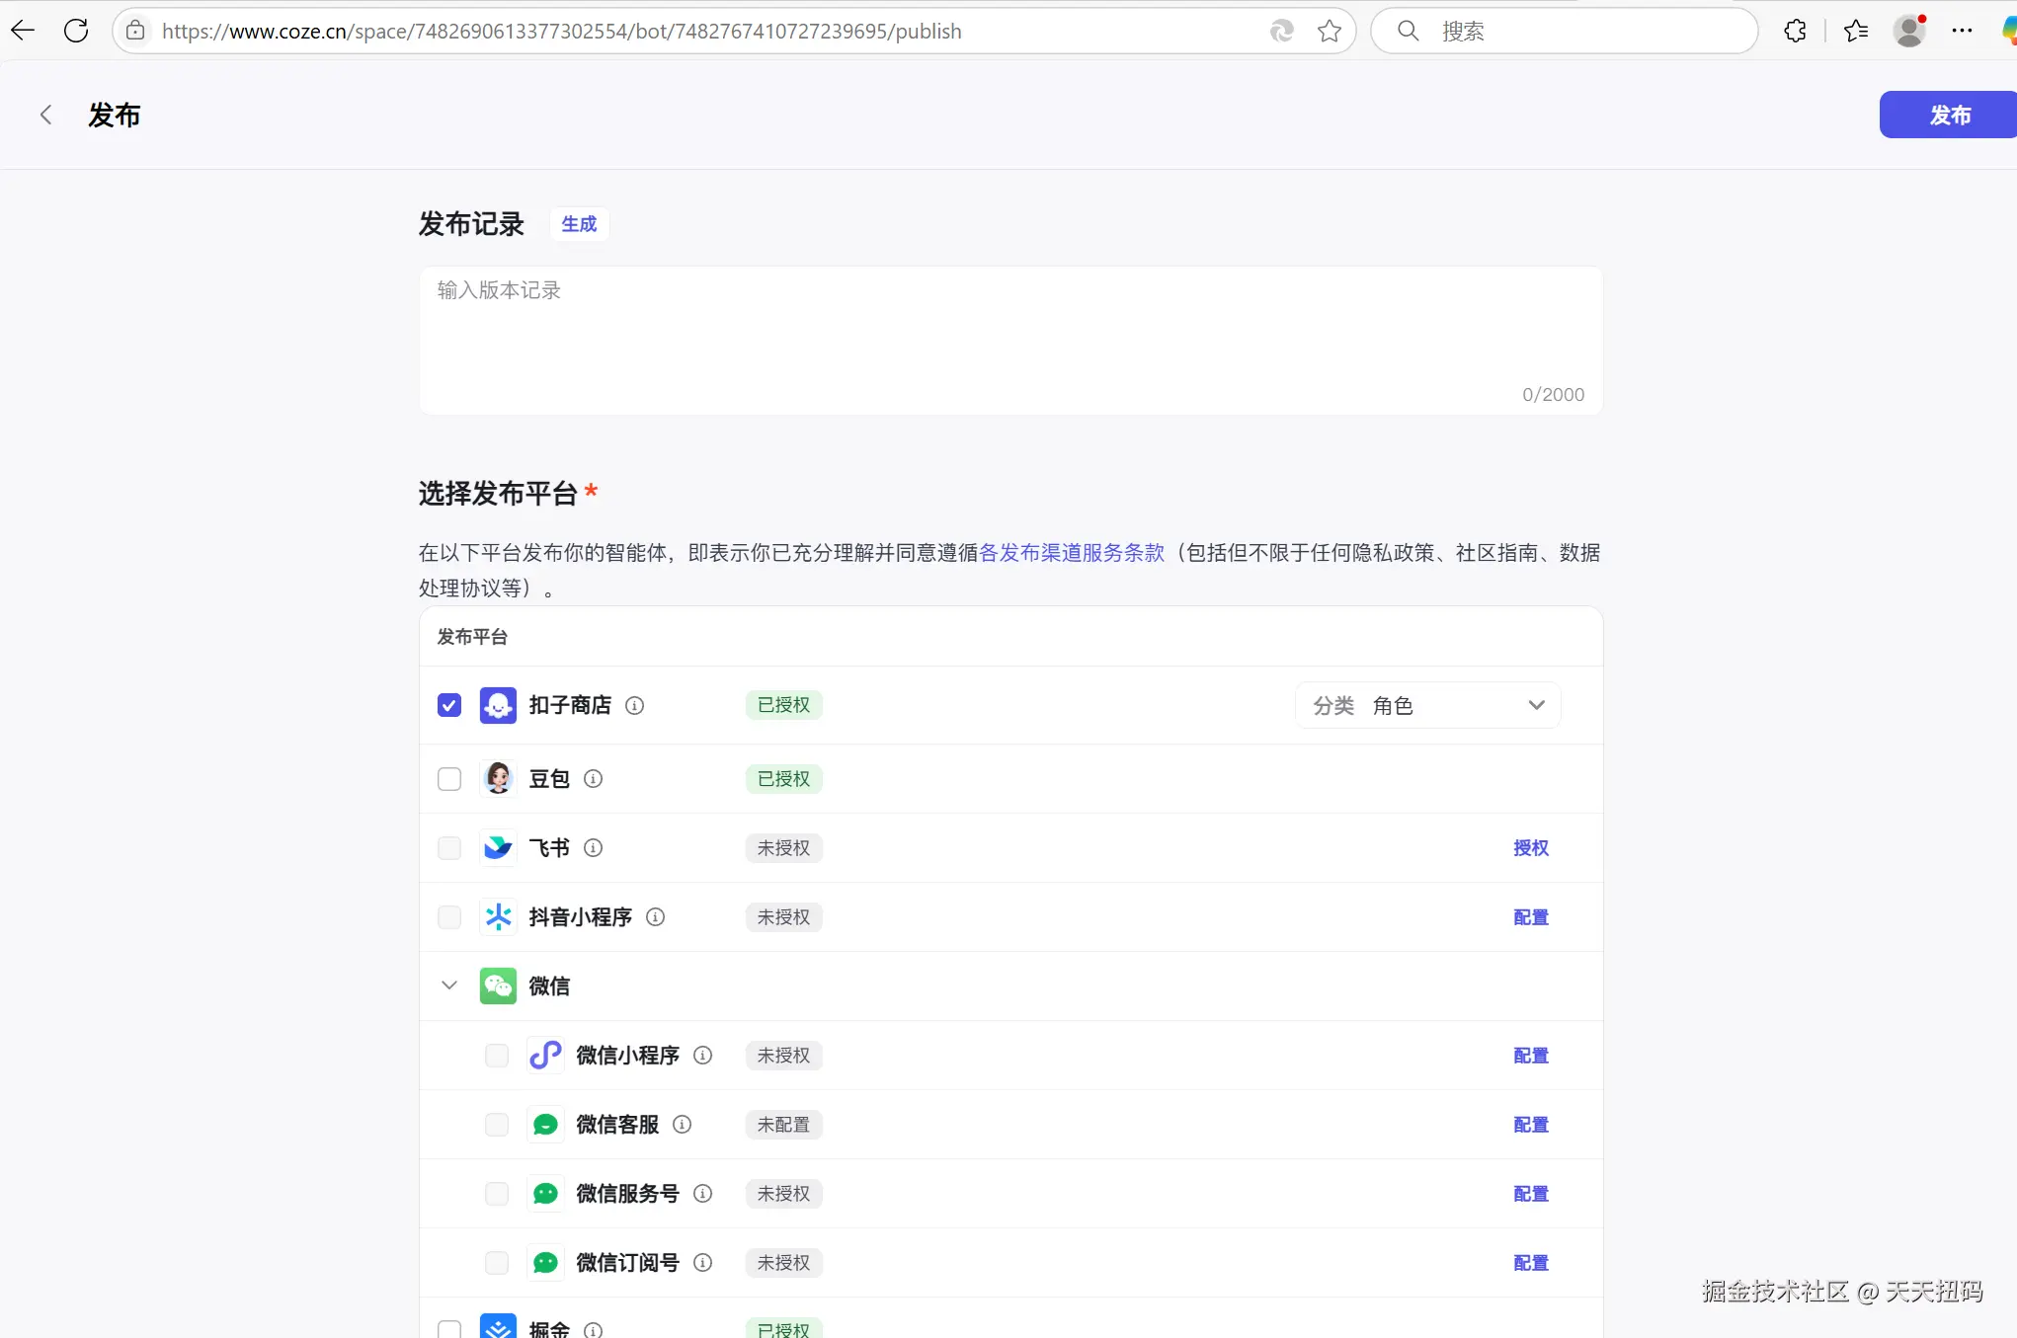Click the site lock icon in the address bar
The image size is (2017, 1338).
click(x=136, y=31)
